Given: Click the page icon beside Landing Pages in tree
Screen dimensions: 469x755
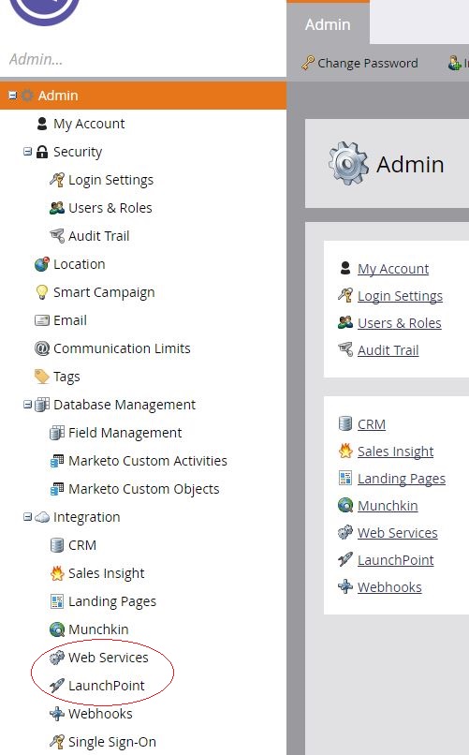Looking at the screenshot, I should (x=57, y=601).
